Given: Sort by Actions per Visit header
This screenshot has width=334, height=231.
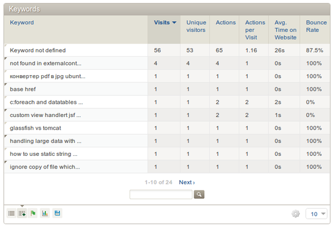Looking at the screenshot, I should pyautogui.click(x=255, y=30).
